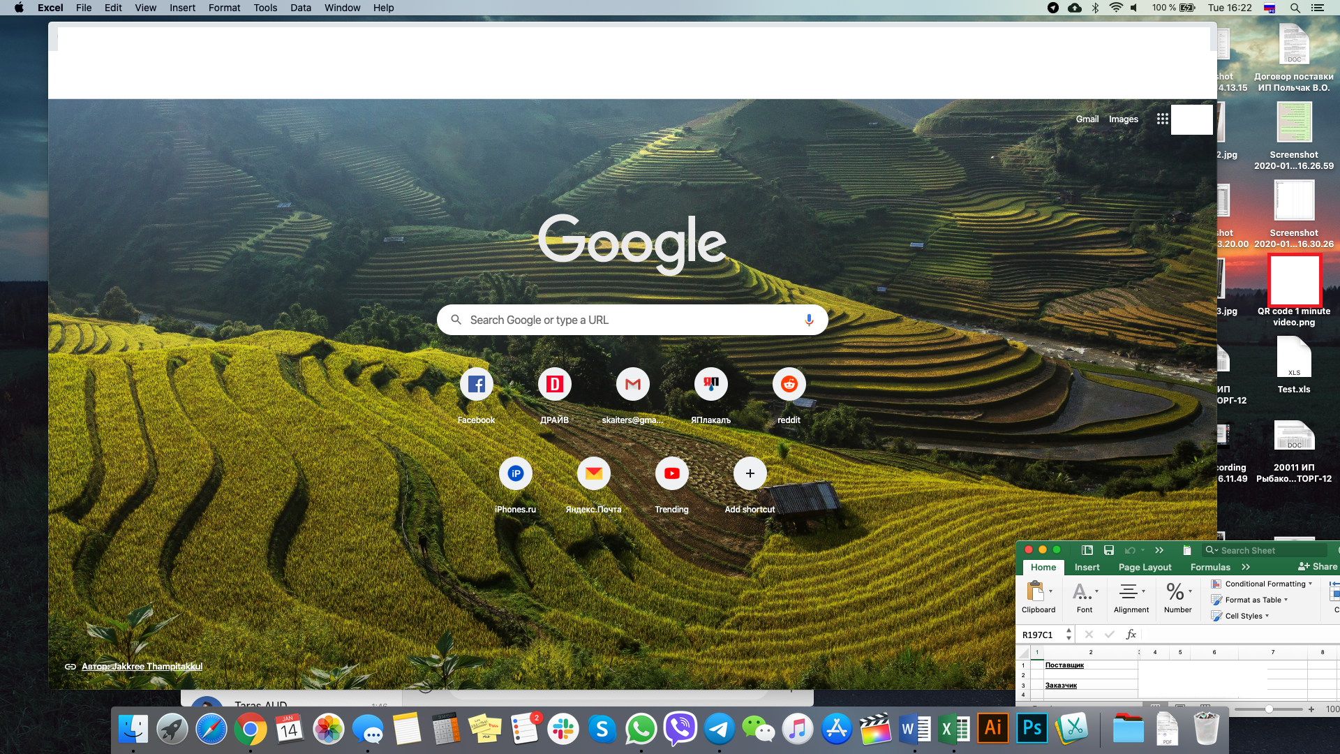The width and height of the screenshot is (1340, 754).
Task: Open the Google apps grid icon
Action: pos(1162,119)
